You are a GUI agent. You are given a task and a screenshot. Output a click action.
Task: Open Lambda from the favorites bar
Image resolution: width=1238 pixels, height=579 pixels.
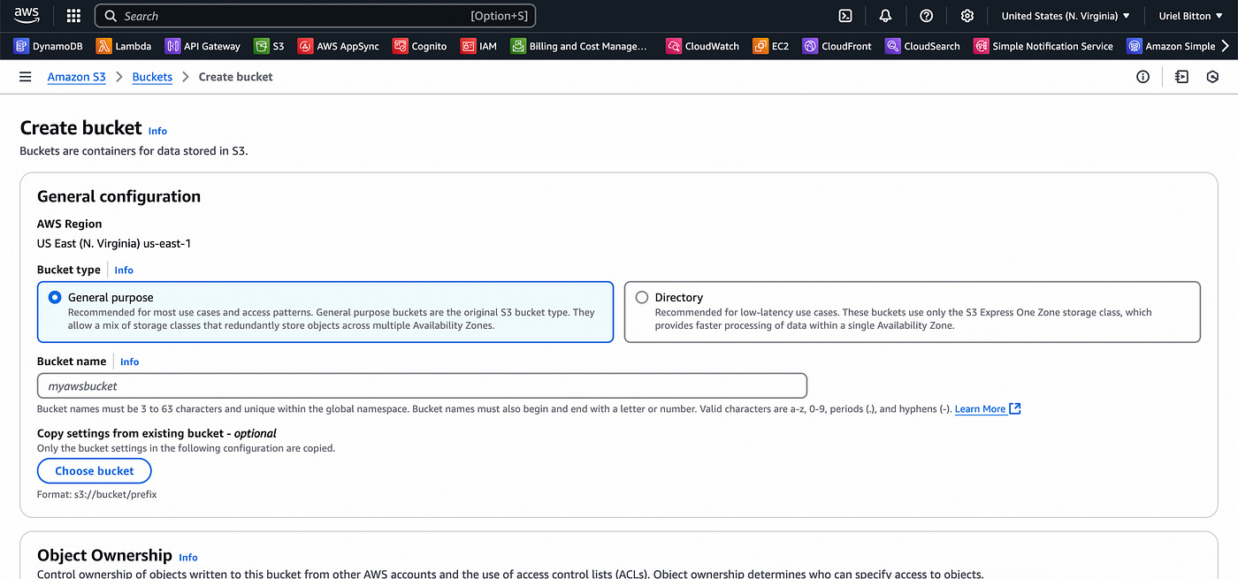point(124,46)
